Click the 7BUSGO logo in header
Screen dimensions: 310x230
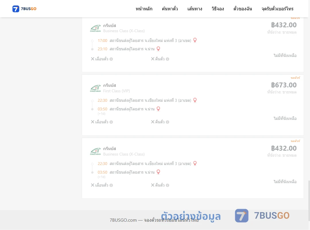point(24,9)
